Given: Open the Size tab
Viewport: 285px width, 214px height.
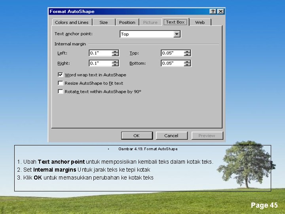Looking at the screenshot, I should point(104,22).
